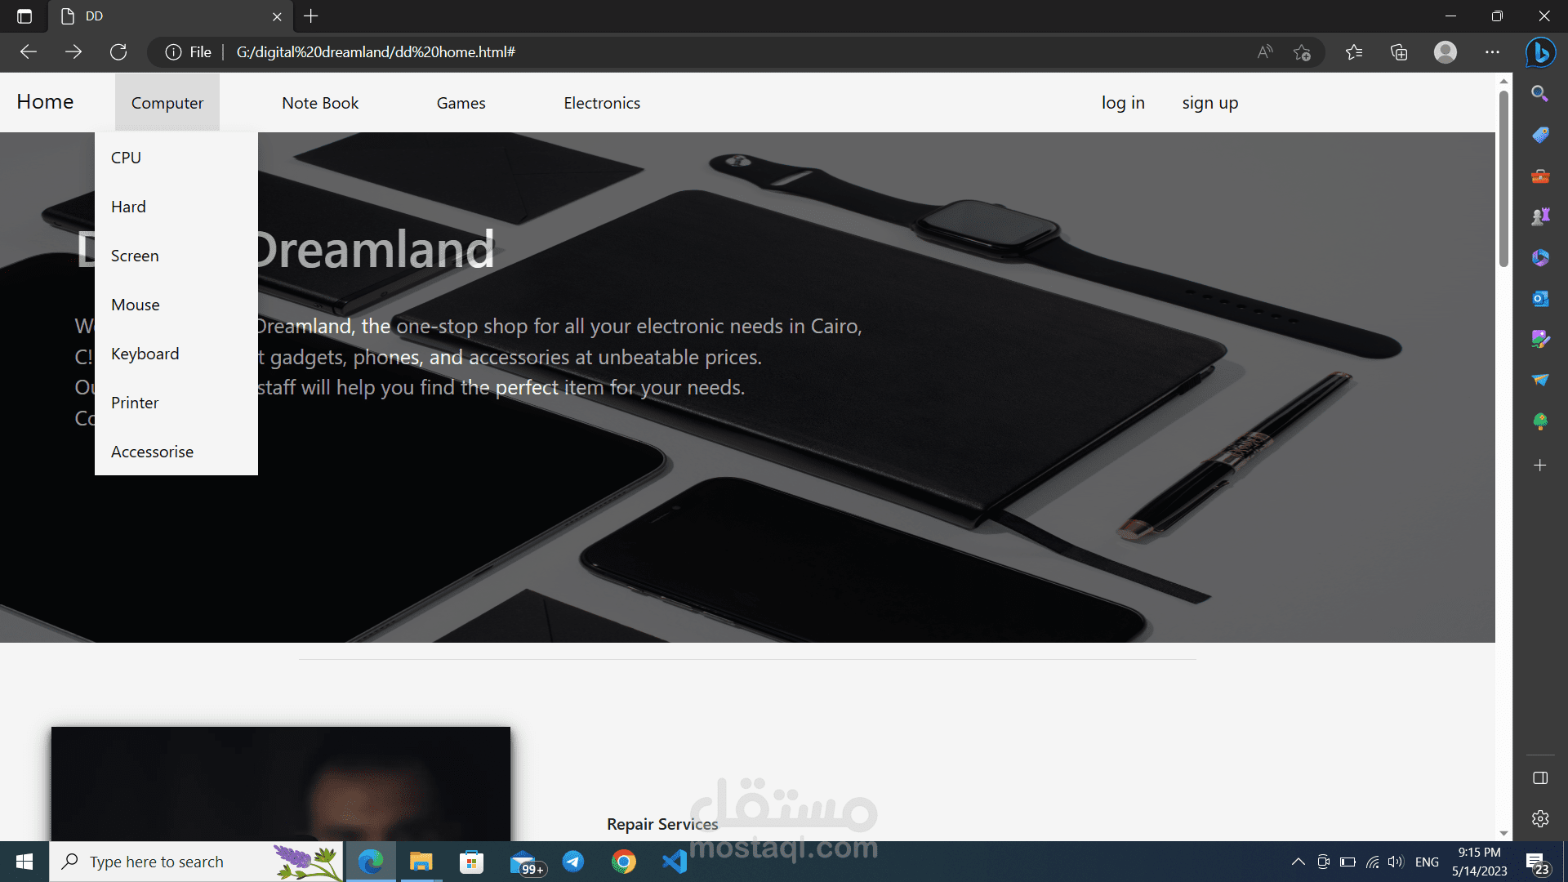Select CPU from the Computer dropdown
Screen dimensions: 1568x882
pyautogui.click(x=126, y=157)
